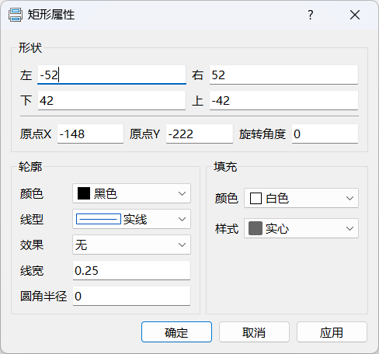Click the solid line preview in 线型
379x354 pixels.
[x=99, y=219]
